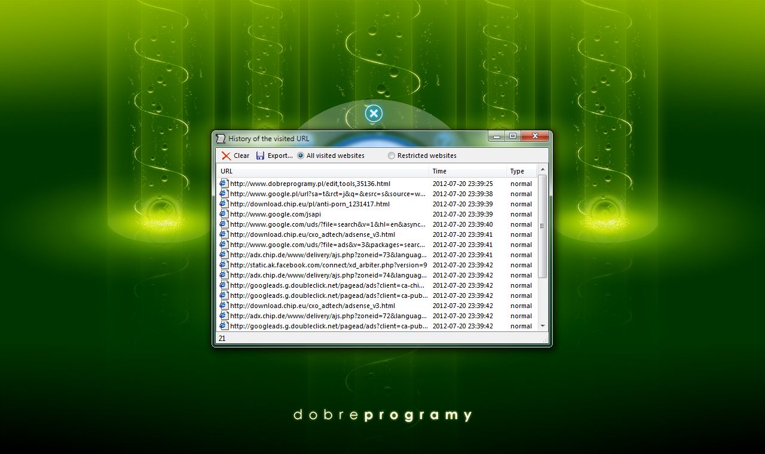Click the page icon of the doubleclick client=ca-chi row

(x=224, y=285)
